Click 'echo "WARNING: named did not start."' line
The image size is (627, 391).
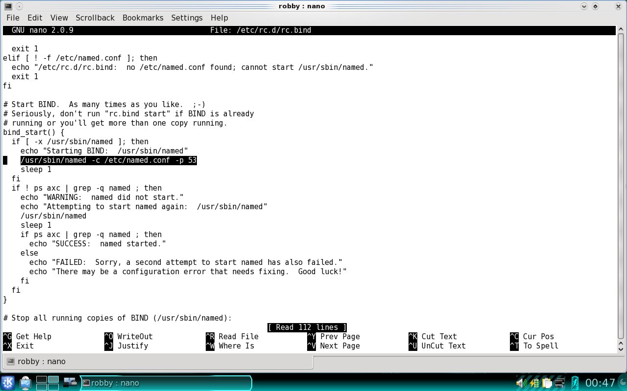pyautogui.click(x=102, y=197)
